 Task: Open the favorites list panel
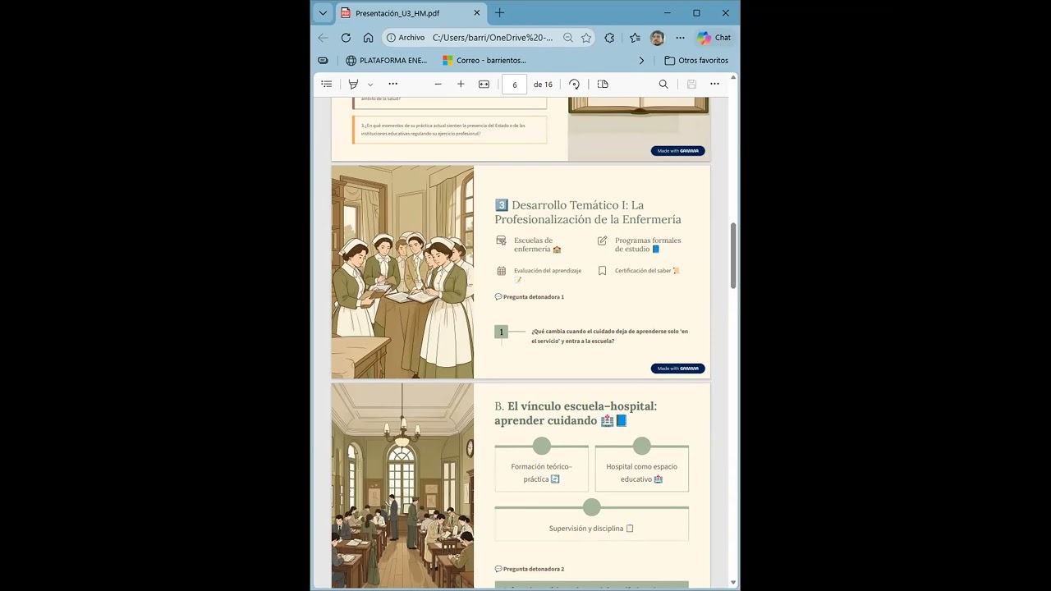635,38
